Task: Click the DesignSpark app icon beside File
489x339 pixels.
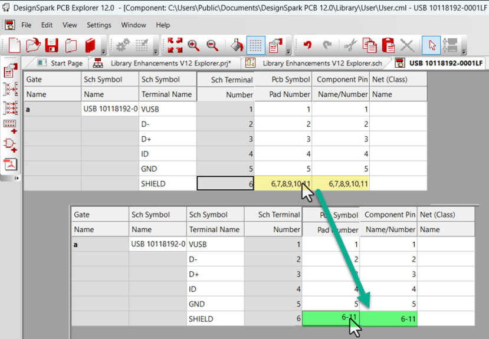Action: tap(10, 25)
